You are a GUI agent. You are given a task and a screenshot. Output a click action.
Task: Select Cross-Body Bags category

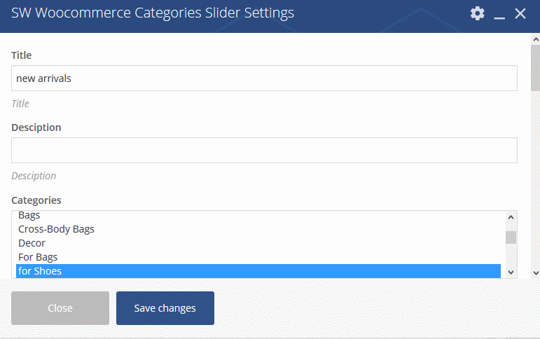258,229
